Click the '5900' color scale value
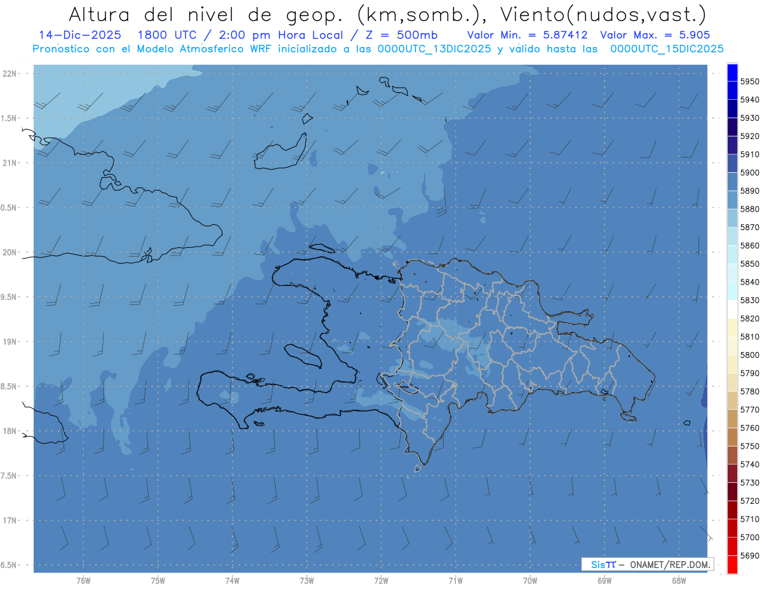Viewport: 762px width, 589px height. (x=749, y=173)
